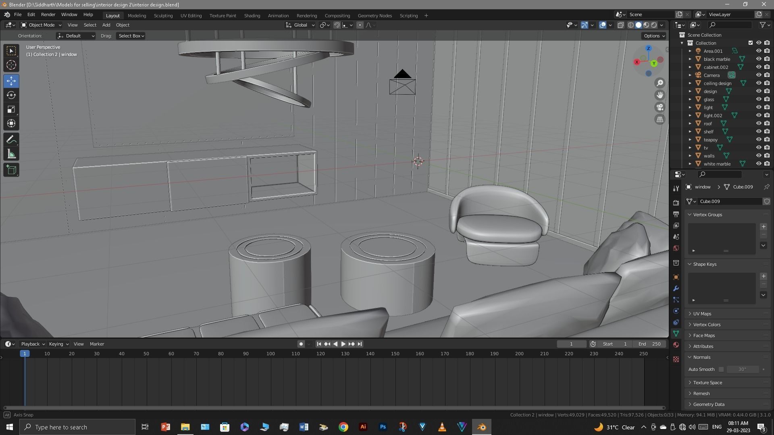Expand the UV Maps panel
Viewport: 774px width, 435px height.
click(701, 313)
